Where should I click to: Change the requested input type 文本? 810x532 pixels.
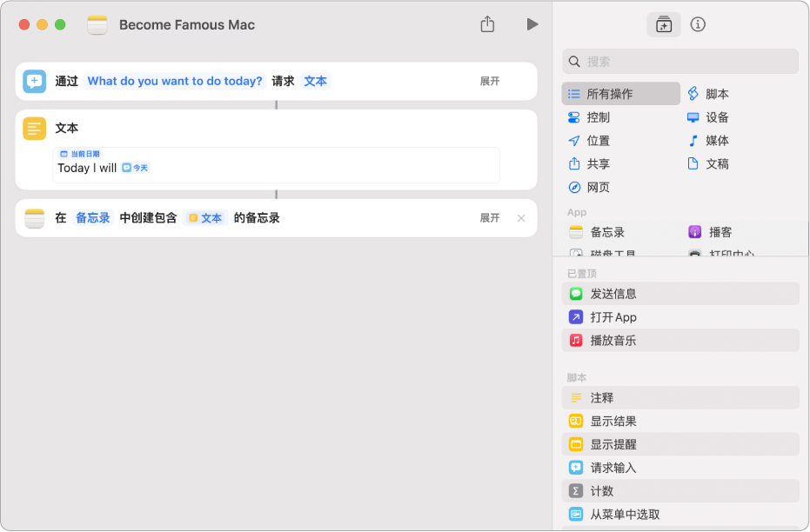[x=315, y=81]
